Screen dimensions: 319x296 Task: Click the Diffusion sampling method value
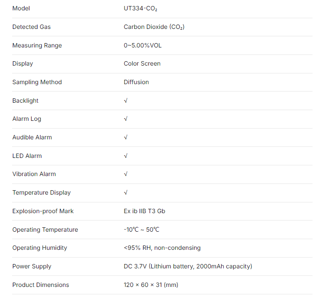pos(136,82)
